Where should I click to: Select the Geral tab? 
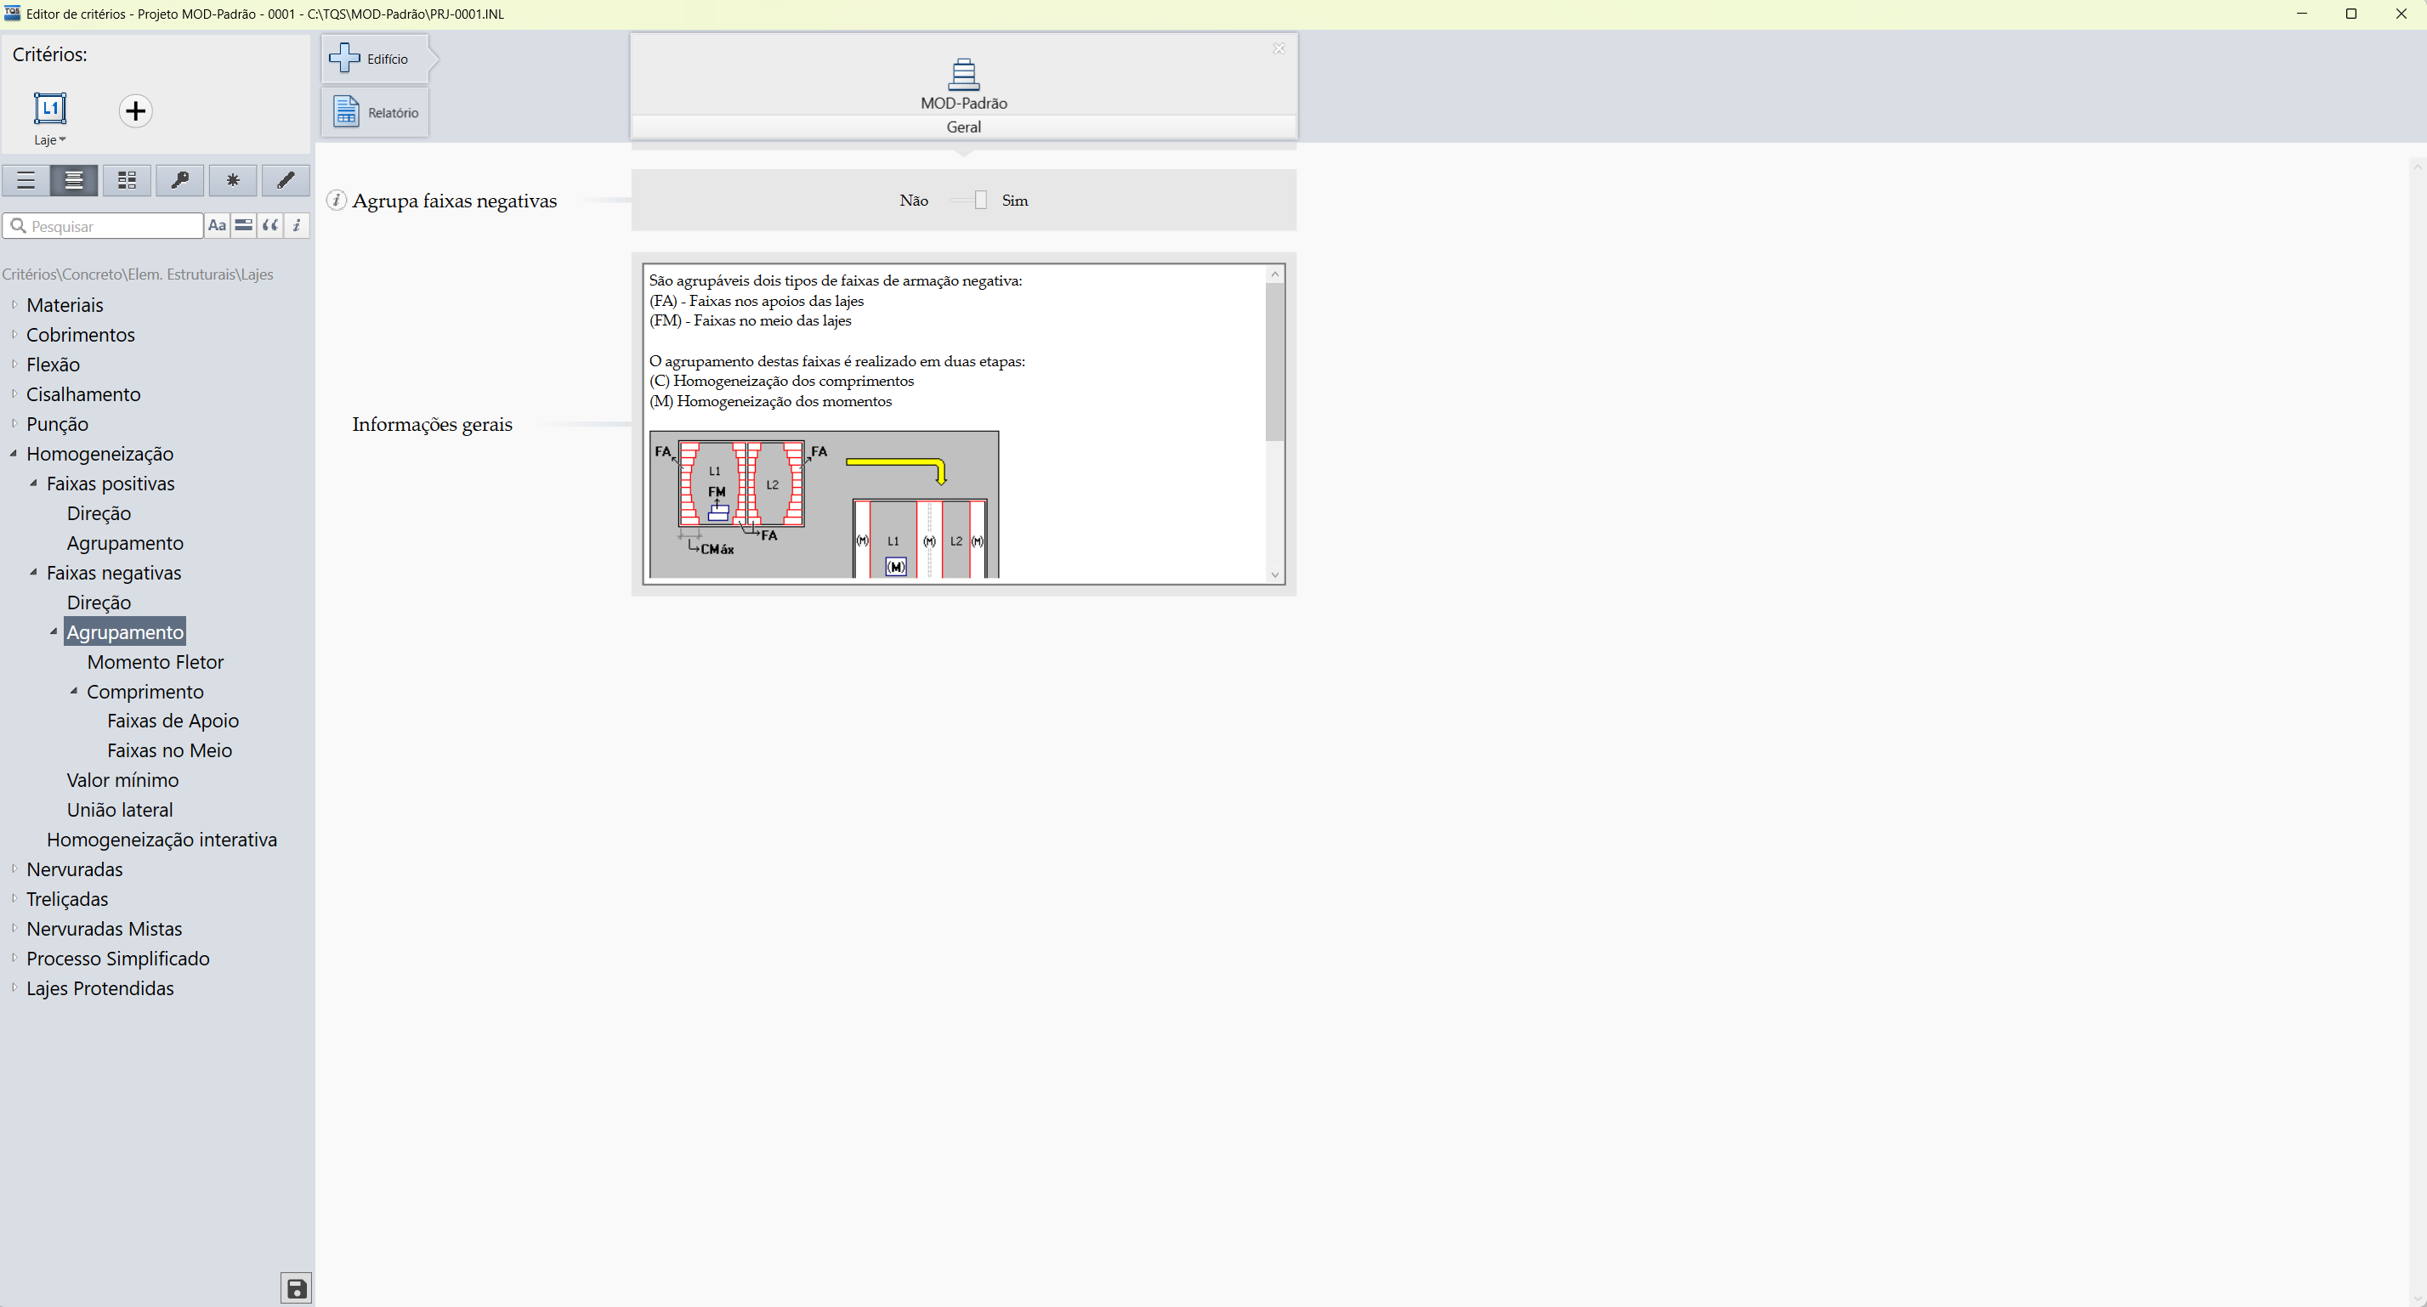click(x=963, y=127)
